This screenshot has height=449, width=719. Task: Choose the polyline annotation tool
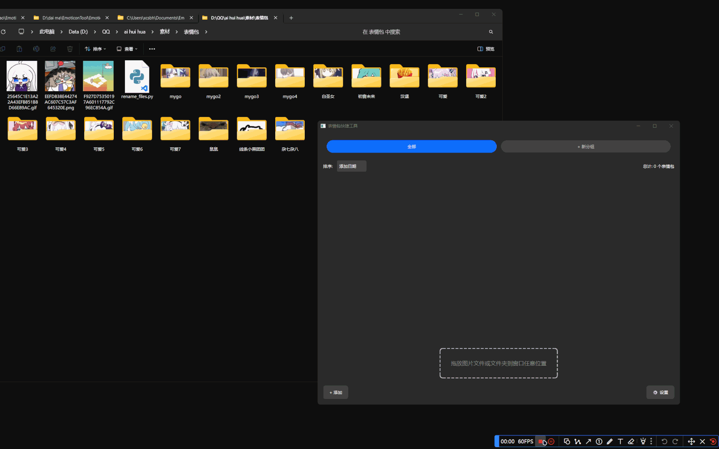578,442
